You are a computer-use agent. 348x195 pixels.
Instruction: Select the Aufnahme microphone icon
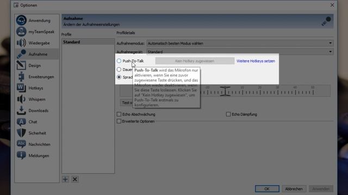coord(21,54)
